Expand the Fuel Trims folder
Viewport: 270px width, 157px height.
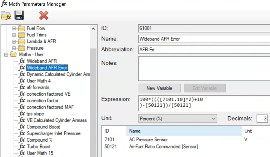coord(14,35)
